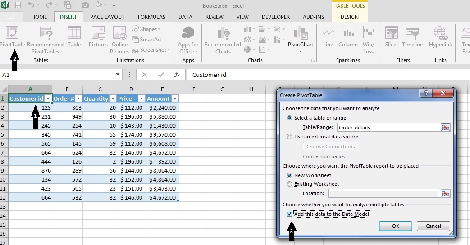This screenshot has height=245, width=470.
Task: Insert a column chart
Action: (249, 29)
